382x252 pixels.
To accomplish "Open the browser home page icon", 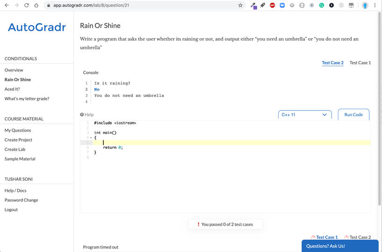I will pyautogui.click(x=36, y=5).
